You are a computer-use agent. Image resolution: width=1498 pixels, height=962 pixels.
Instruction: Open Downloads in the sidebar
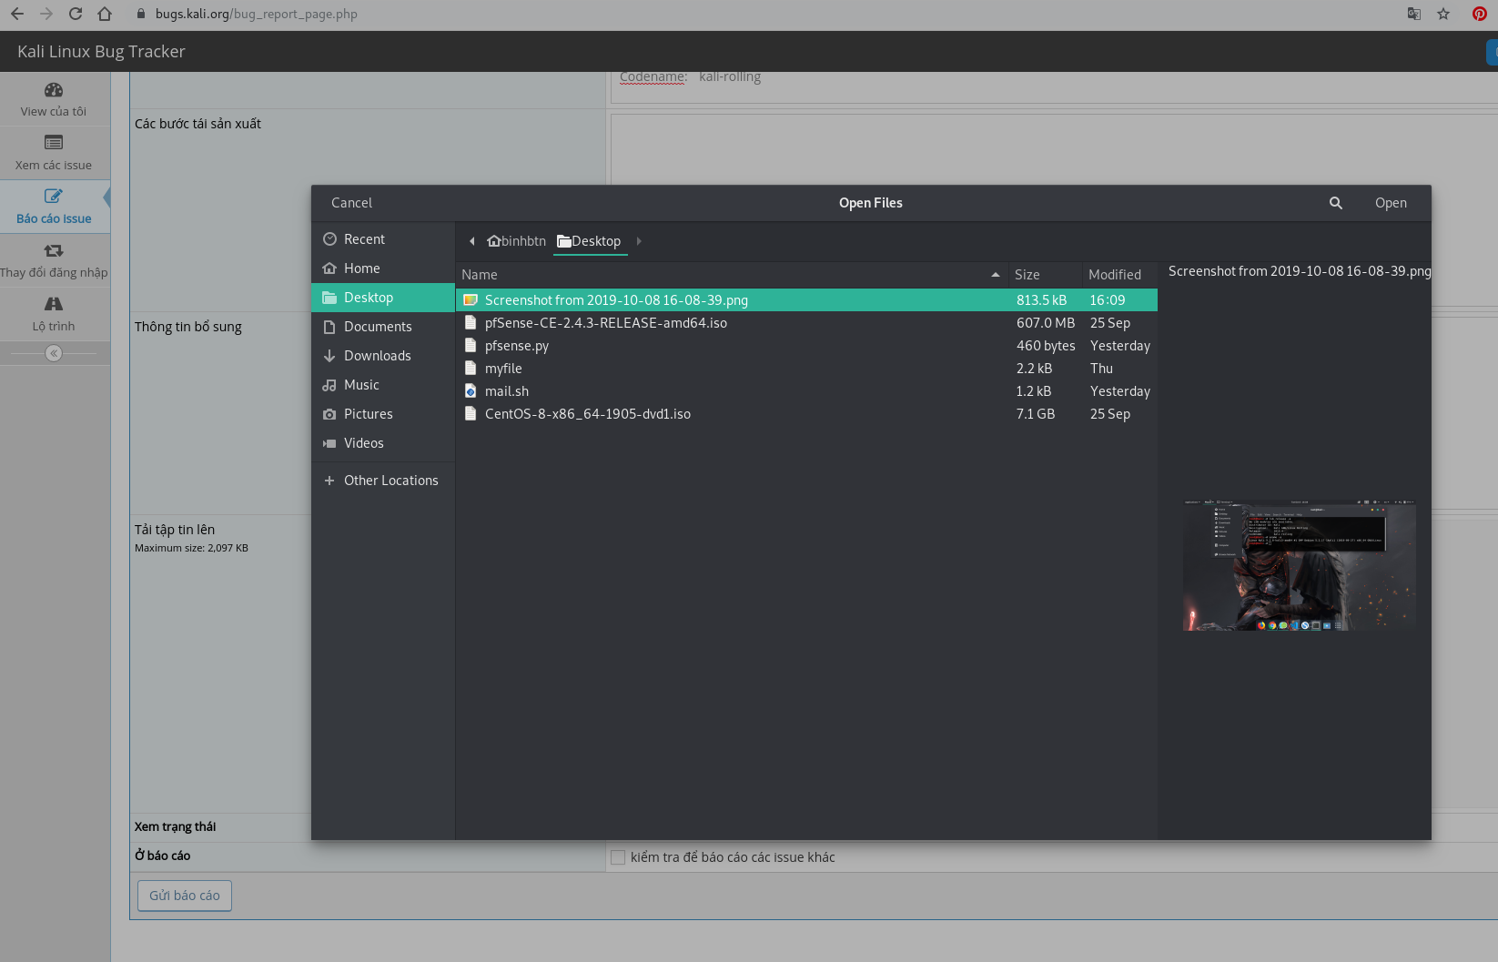click(377, 356)
